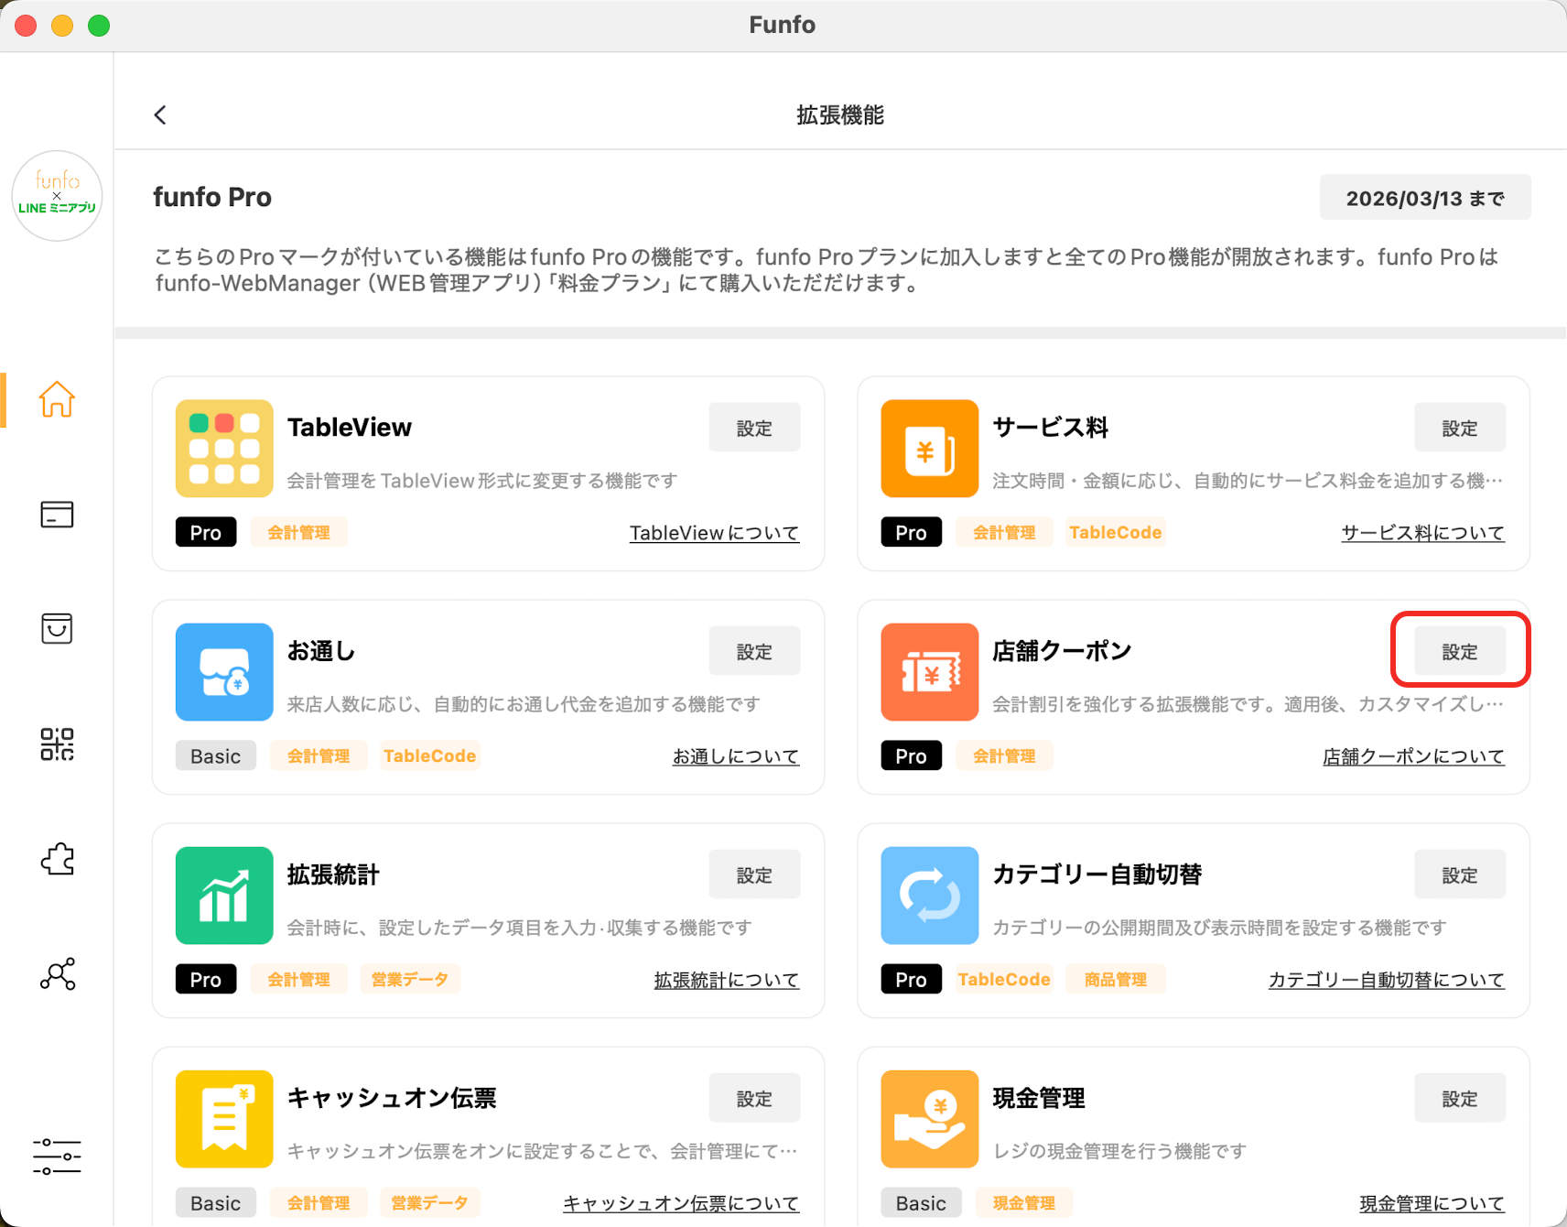The height and width of the screenshot is (1227, 1567).
Task: Open 設定 for 店舗クーポン
Action: click(x=1460, y=651)
